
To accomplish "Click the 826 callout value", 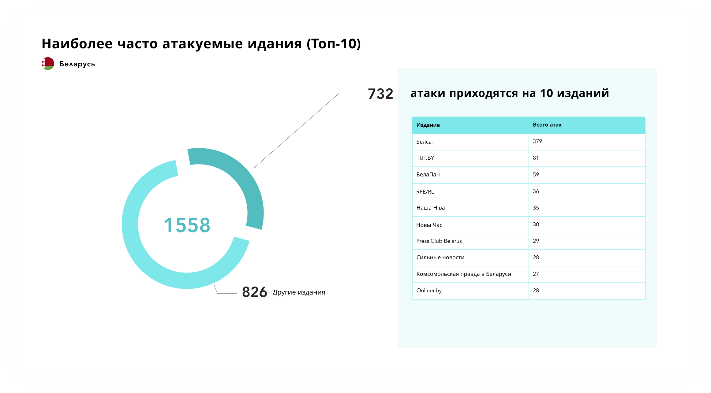I will [x=255, y=292].
